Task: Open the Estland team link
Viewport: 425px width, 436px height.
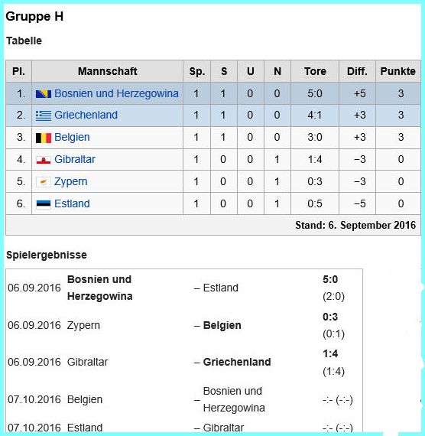Action: 72,203
